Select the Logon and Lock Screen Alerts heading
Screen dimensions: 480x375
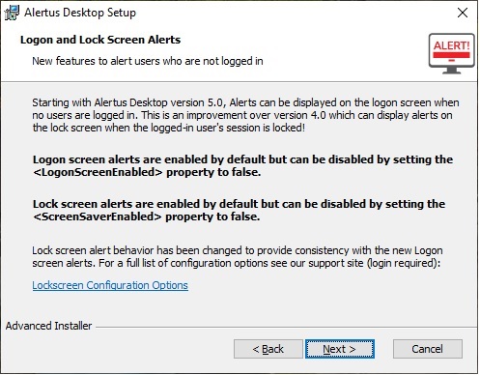coord(100,40)
